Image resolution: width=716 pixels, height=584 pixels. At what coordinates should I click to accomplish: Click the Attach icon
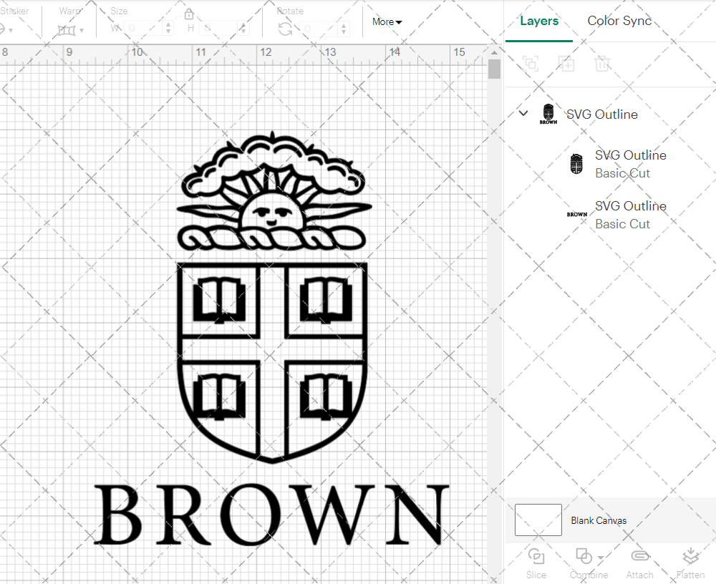(x=640, y=562)
